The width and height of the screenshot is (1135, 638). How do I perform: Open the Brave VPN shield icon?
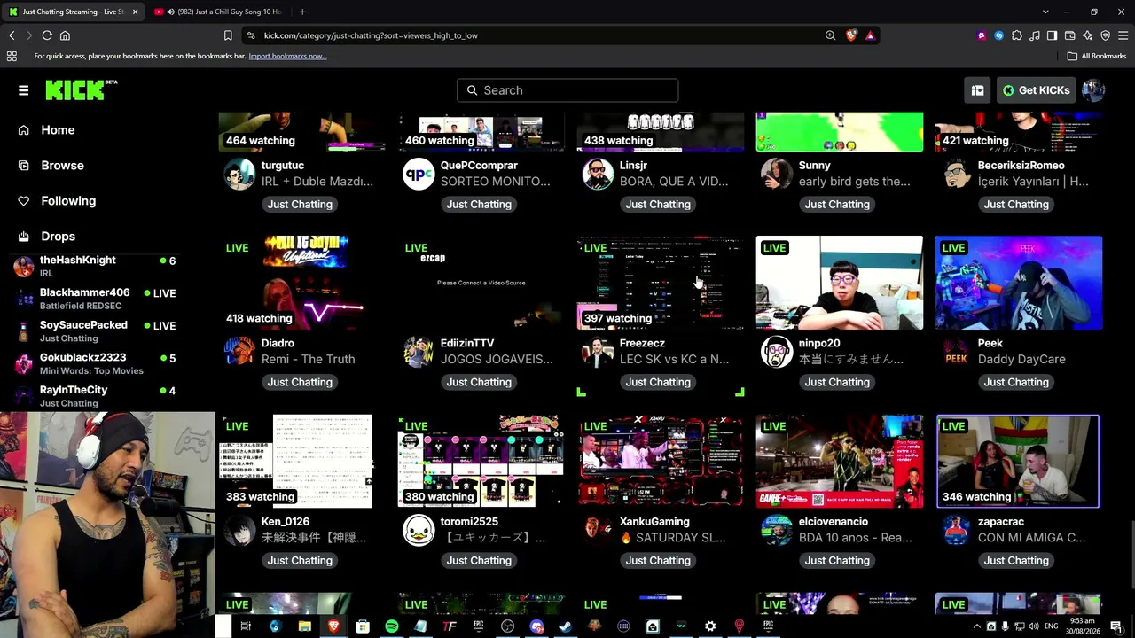[1105, 35]
